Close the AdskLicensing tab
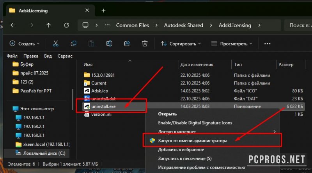The image size is (312, 173). tap(87, 11)
